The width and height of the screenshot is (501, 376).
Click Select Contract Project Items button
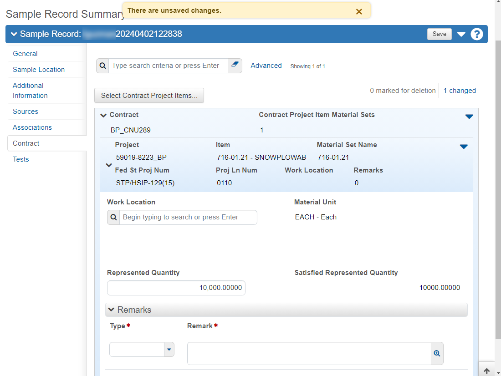(149, 96)
